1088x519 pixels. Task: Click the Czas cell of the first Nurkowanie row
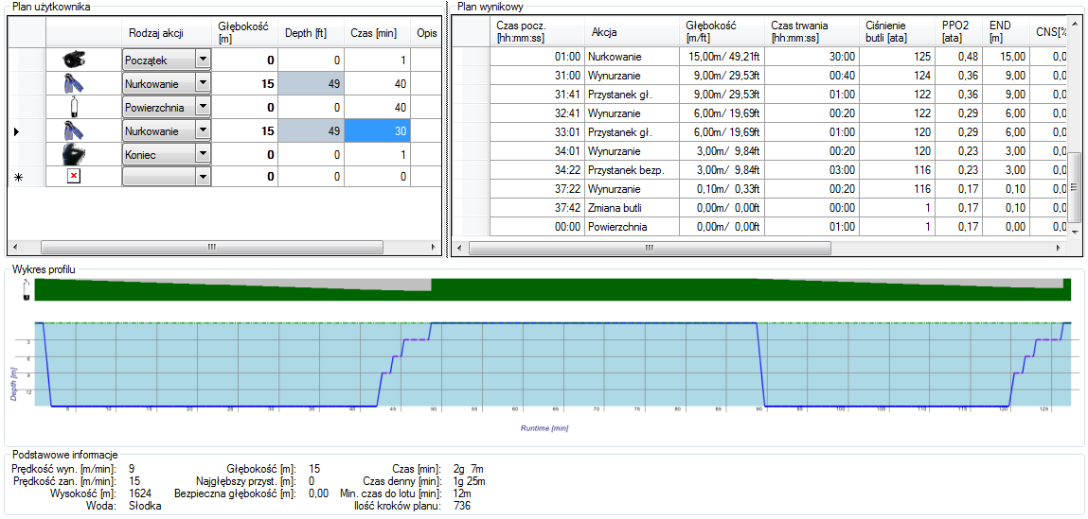tap(377, 84)
